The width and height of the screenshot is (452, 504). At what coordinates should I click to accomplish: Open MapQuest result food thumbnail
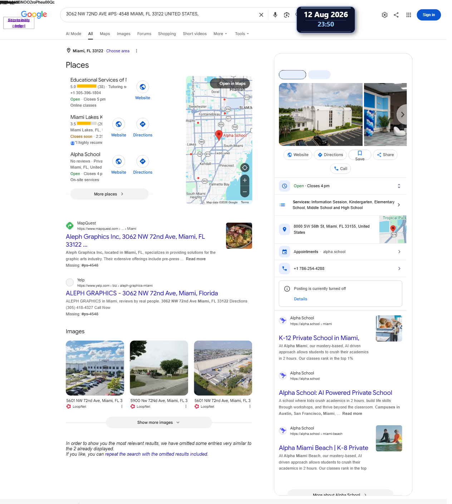[x=239, y=236]
